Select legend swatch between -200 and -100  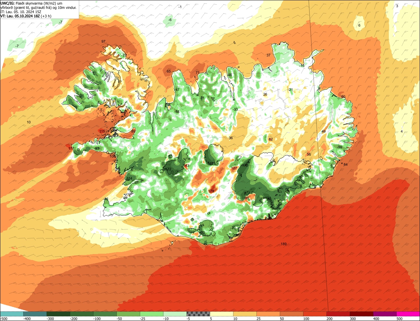pyautogui.click(x=82, y=314)
